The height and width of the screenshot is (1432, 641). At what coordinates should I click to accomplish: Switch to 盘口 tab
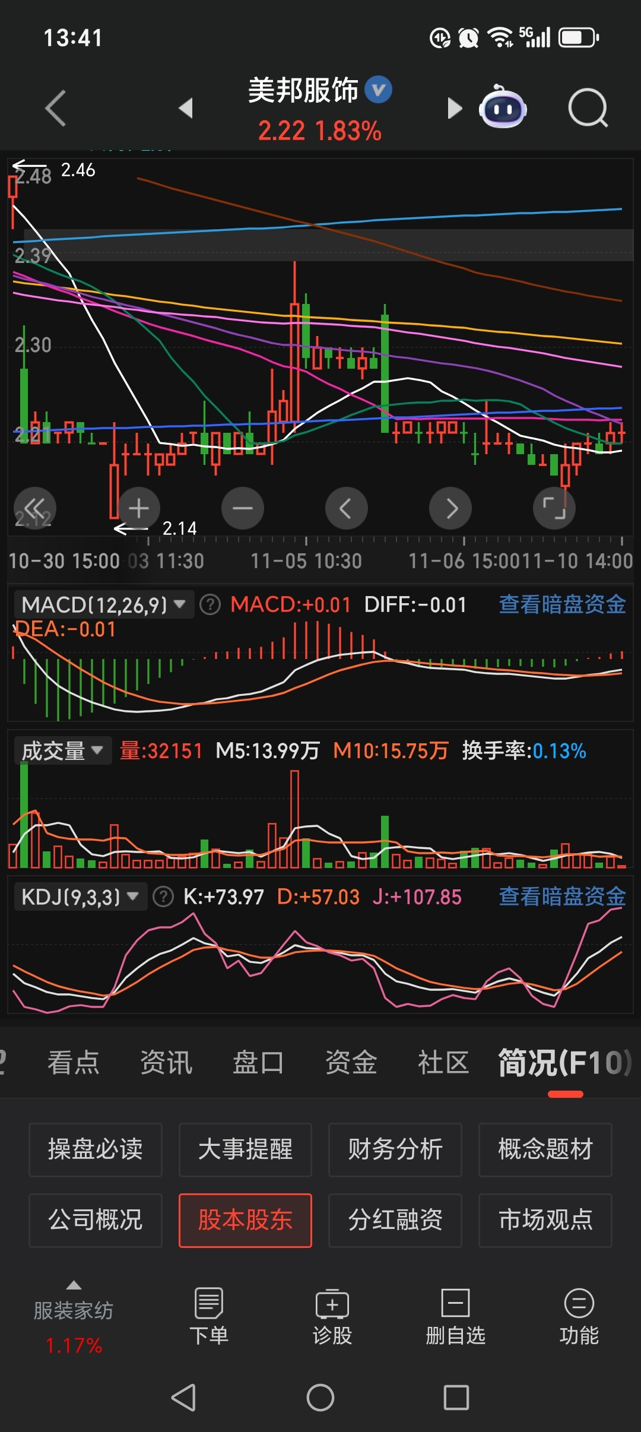tap(258, 1063)
